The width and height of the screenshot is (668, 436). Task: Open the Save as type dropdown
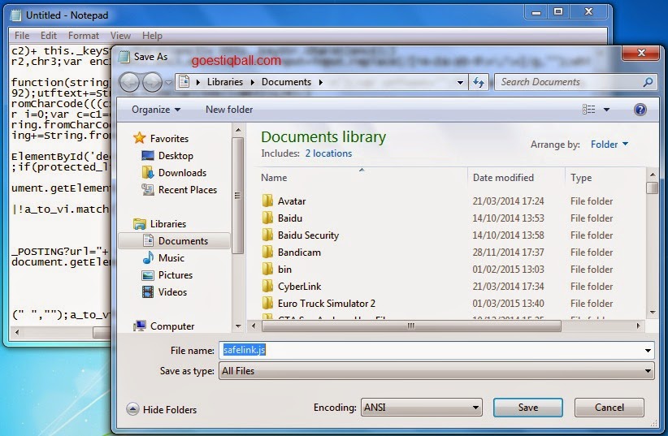click(x=436, y=371)
